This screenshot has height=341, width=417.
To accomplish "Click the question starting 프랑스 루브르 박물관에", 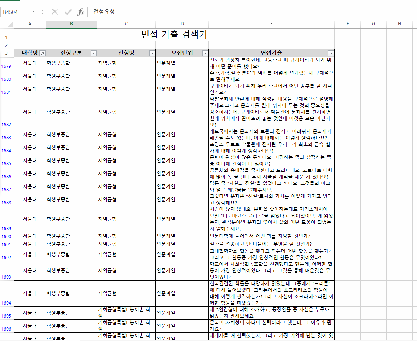I will tap(271, 148).
